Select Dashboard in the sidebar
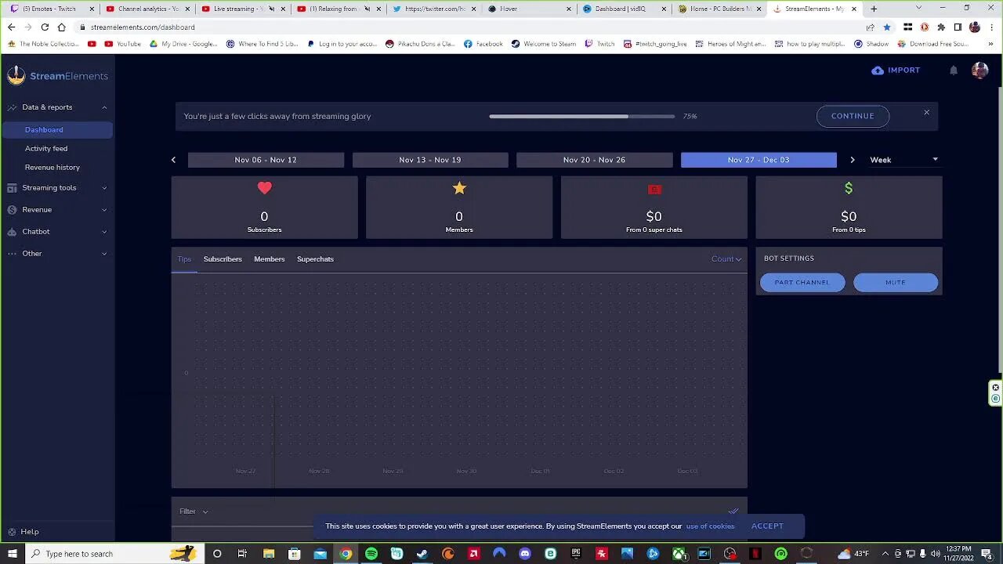This screenshot has height=564, width=1003. coord(57,130)
